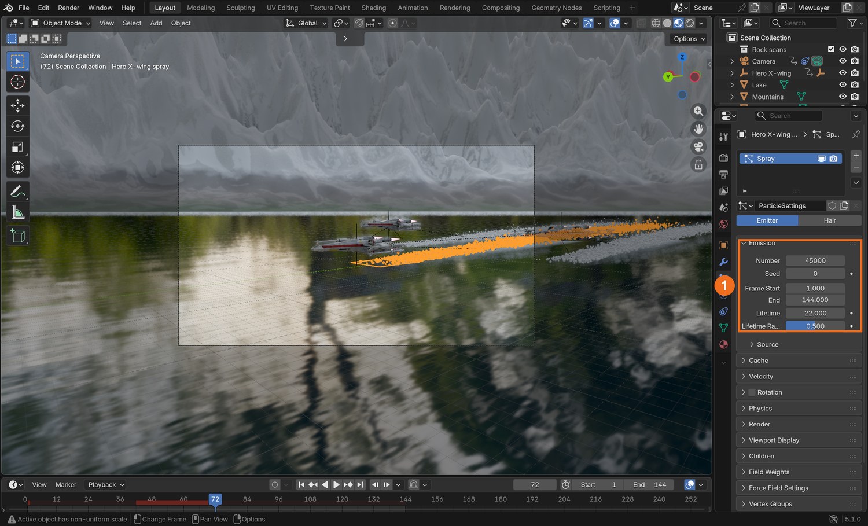Toggle the Rotation panel checkbox
The width and height of the screenshot is (868, 526).
point(752,392)
